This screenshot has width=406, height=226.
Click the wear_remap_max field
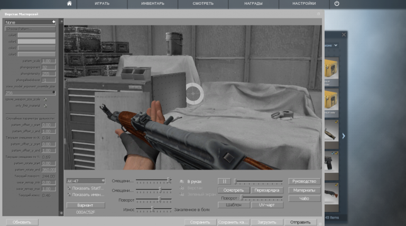(x=49, y=189)
